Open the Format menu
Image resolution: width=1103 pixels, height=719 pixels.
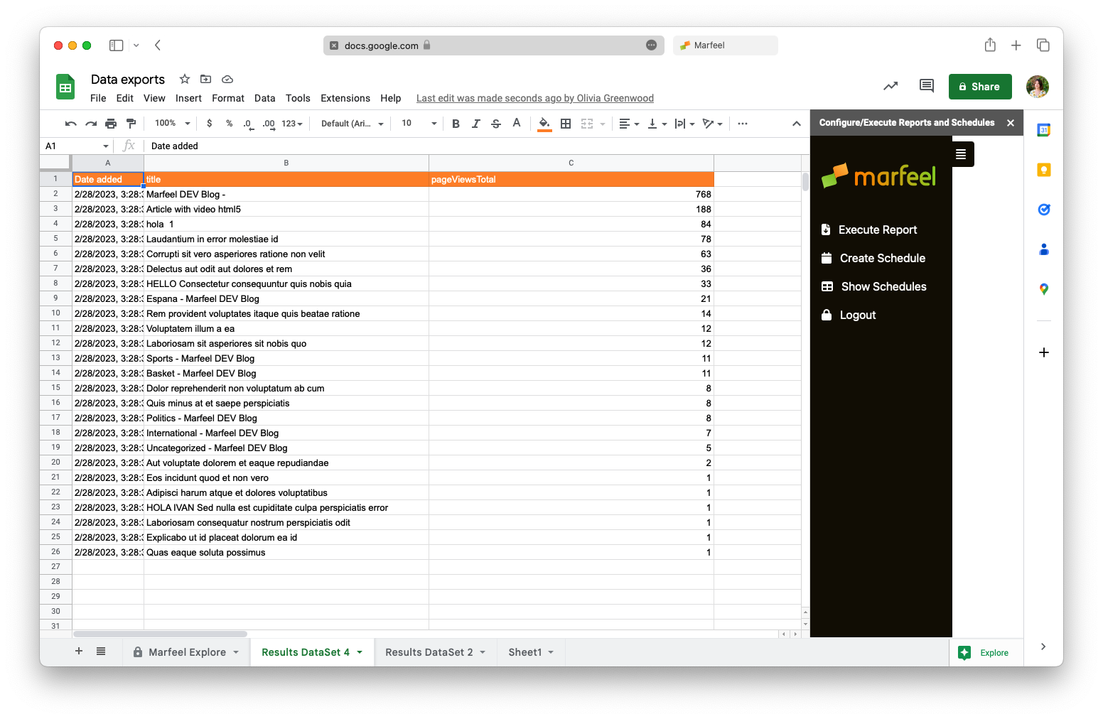click(227, 98)
